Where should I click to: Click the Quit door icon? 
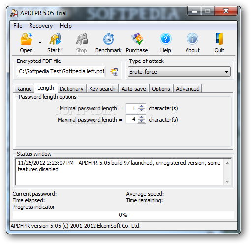[220, 39]
